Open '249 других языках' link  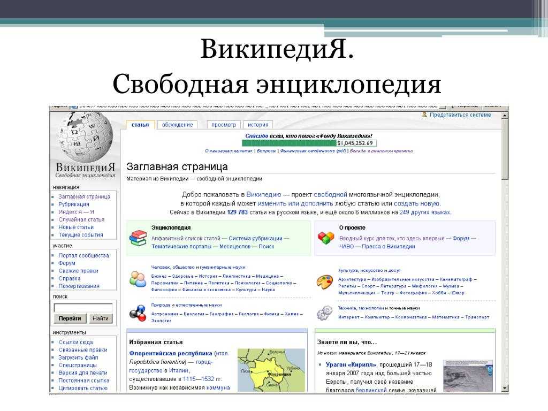(425, 212)
